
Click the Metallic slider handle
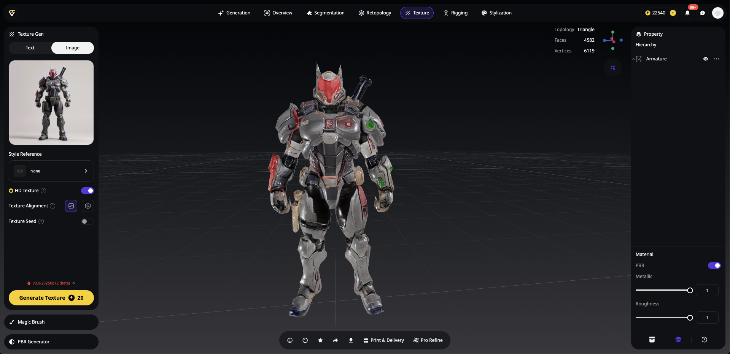coord(690,291)
